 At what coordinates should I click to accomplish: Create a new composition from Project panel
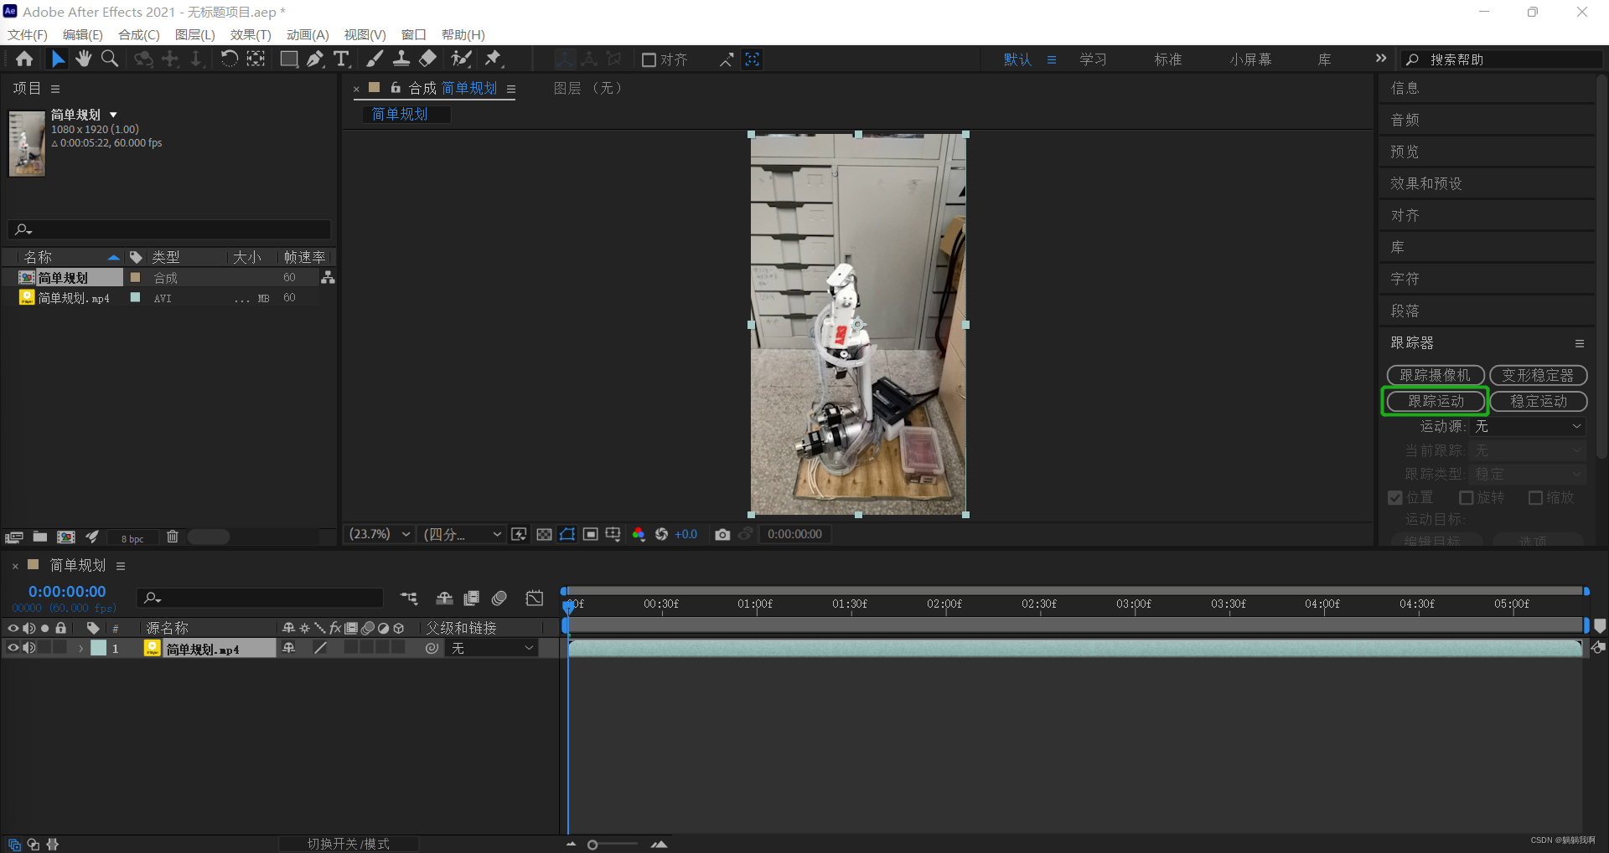click(x=66, y=537)
